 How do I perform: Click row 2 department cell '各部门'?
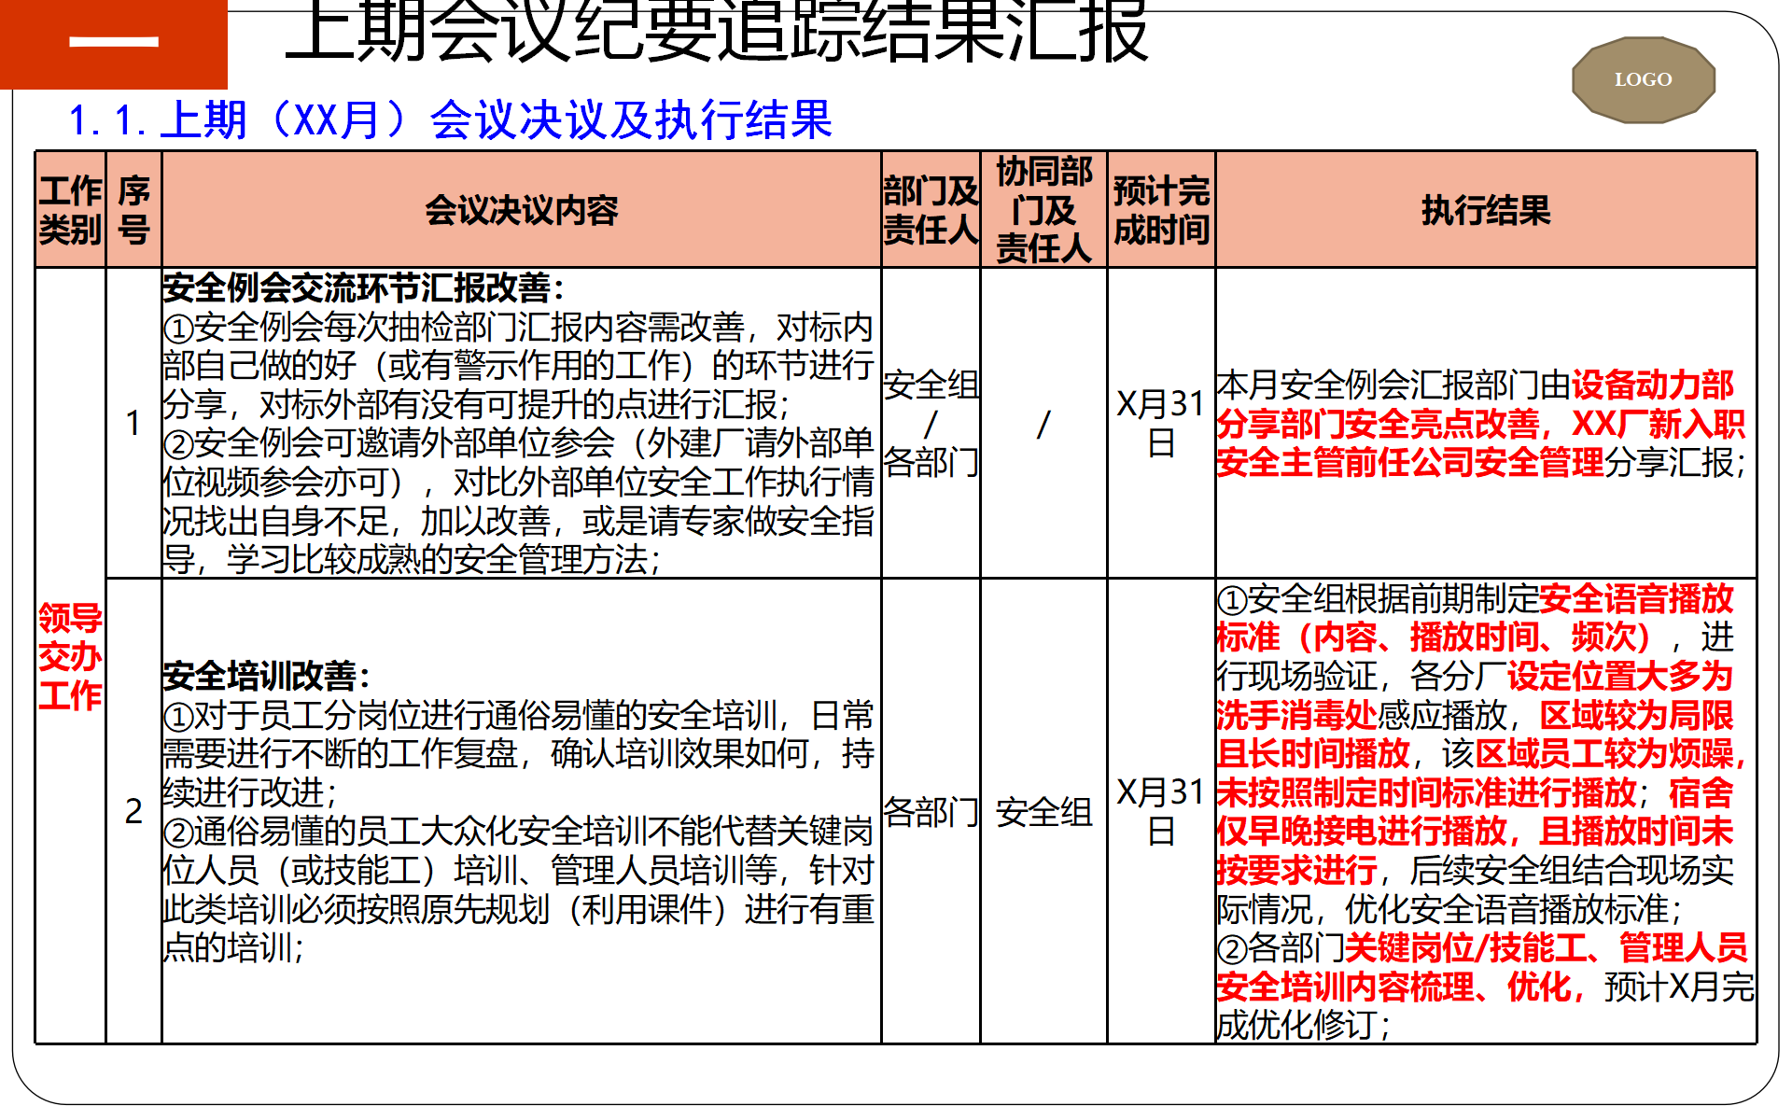point(931,812)
